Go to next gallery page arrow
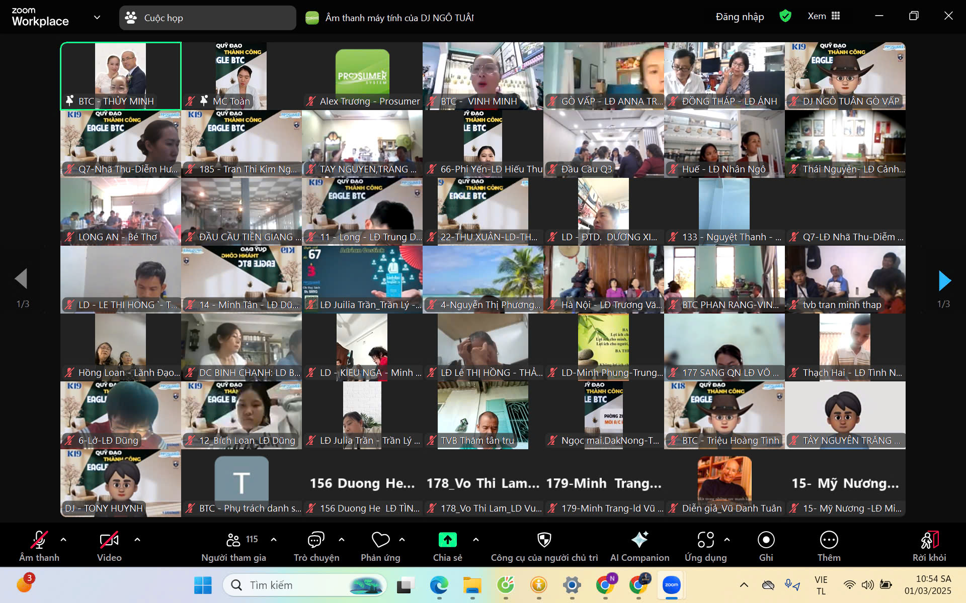This screenshot has width=966, height=603. (x=944, y=280)
